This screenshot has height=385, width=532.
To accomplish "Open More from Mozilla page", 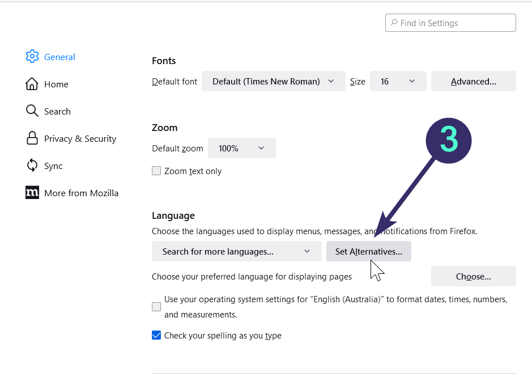I will [x=81, y=193].
